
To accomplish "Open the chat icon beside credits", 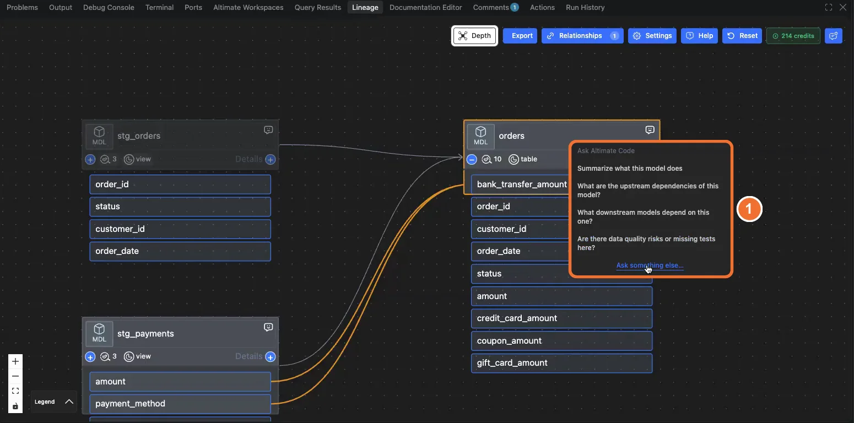I will point(834,36).
